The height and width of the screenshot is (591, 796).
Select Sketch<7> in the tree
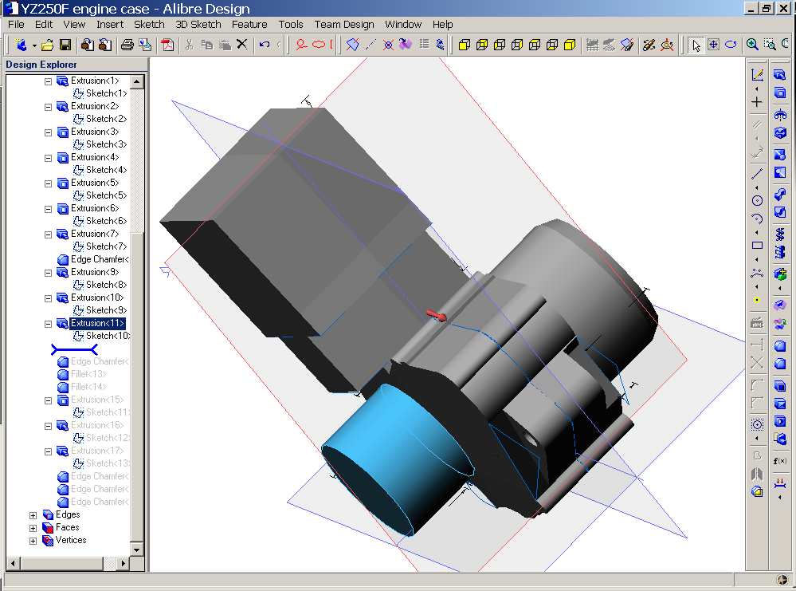pyautogui.click(x=106, y=246)
